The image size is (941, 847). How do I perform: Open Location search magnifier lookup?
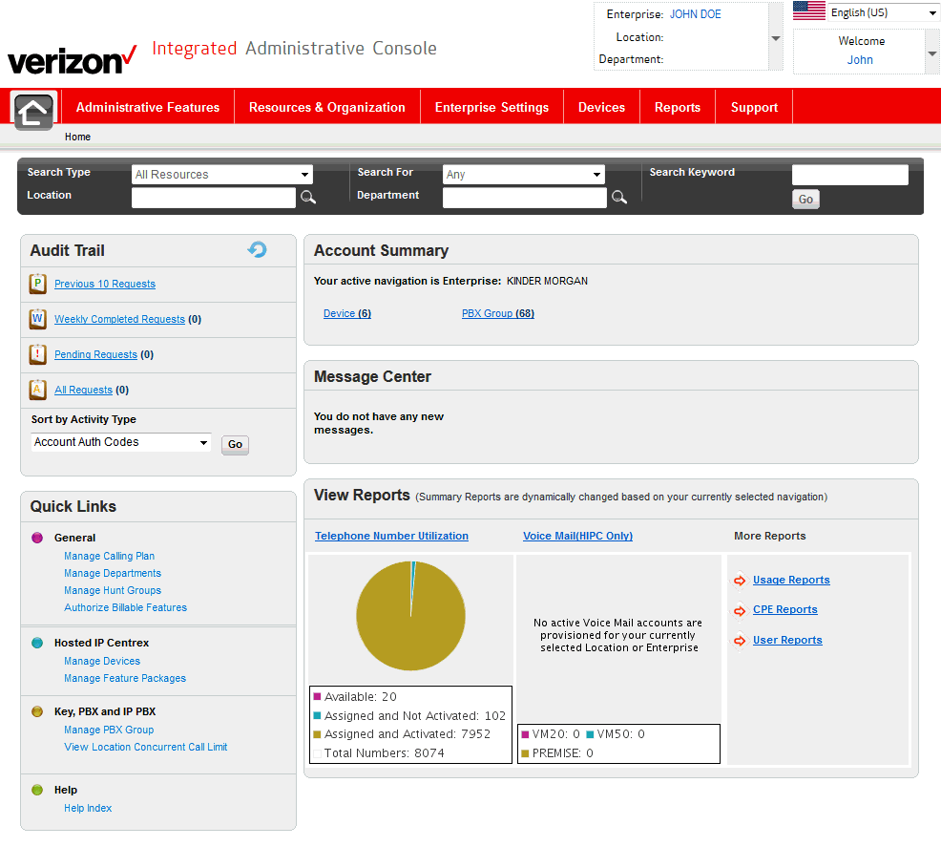pyautogui.click(x=308, y=198)
